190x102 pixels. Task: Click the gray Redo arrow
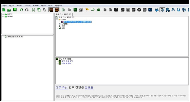point(27,10)
